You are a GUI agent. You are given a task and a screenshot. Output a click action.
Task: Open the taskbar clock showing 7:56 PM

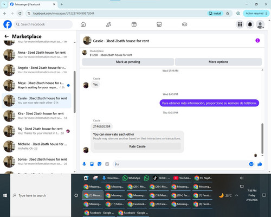[x=252, y=195]
